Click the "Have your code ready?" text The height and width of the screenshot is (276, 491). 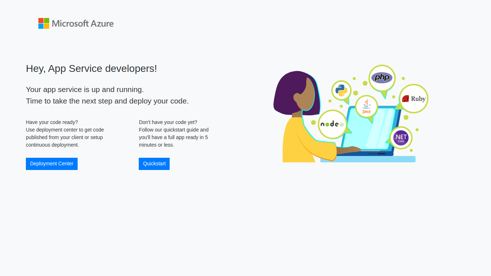point(52,122)
